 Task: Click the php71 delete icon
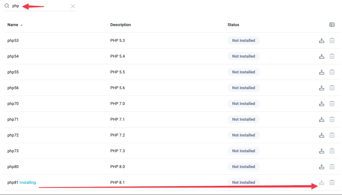point(332,119)
